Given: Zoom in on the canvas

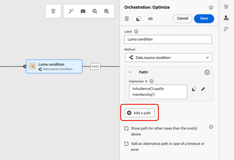Looking at the screenshot, I should pos(107,11).
